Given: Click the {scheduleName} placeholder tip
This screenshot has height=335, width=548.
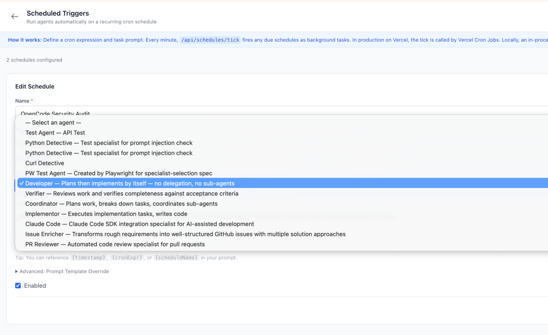Looking at the screenshot, I should pyautogui.click(x=177, y=258).
